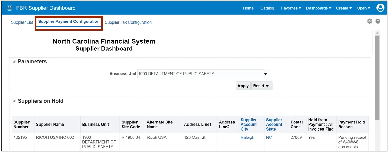
Task: Switch to Supplier Tax Configuration tab
Action: [x=128, y=22]
